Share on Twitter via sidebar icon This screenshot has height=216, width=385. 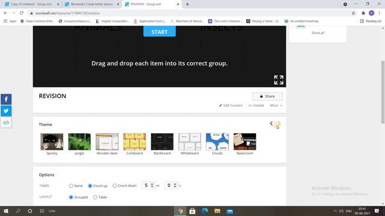[6, 111]
